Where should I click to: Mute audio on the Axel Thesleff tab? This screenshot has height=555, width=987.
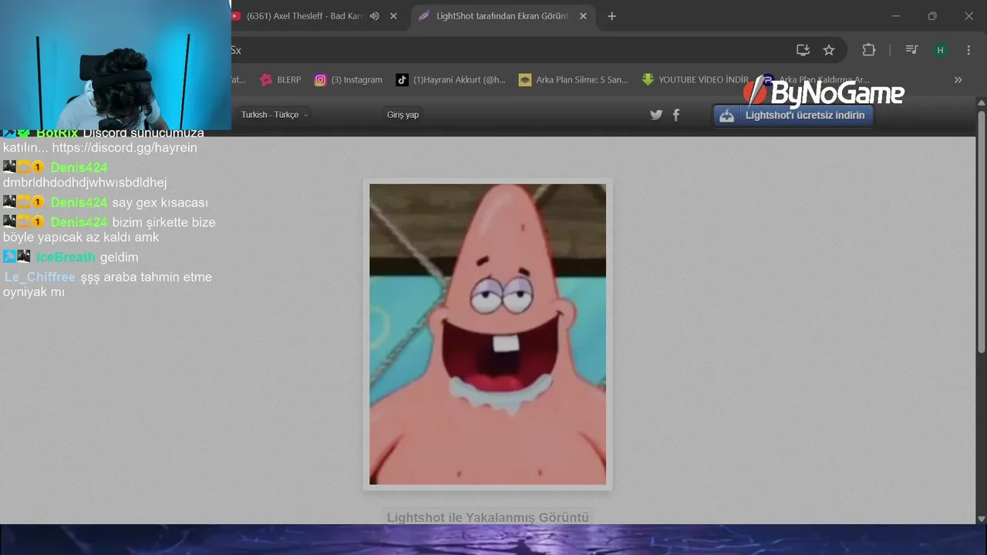click(x=375, y=16)
